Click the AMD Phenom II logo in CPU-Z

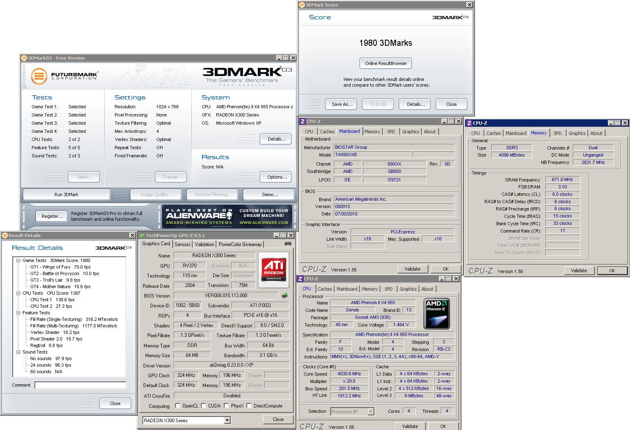click(436, 314)
